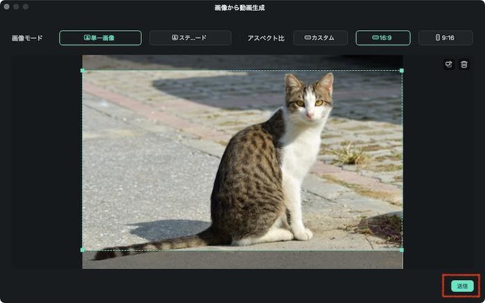Viewport: 485px width, 303px height.
Task: Select the 単一画像 image mode
Action: pos(100,38)
